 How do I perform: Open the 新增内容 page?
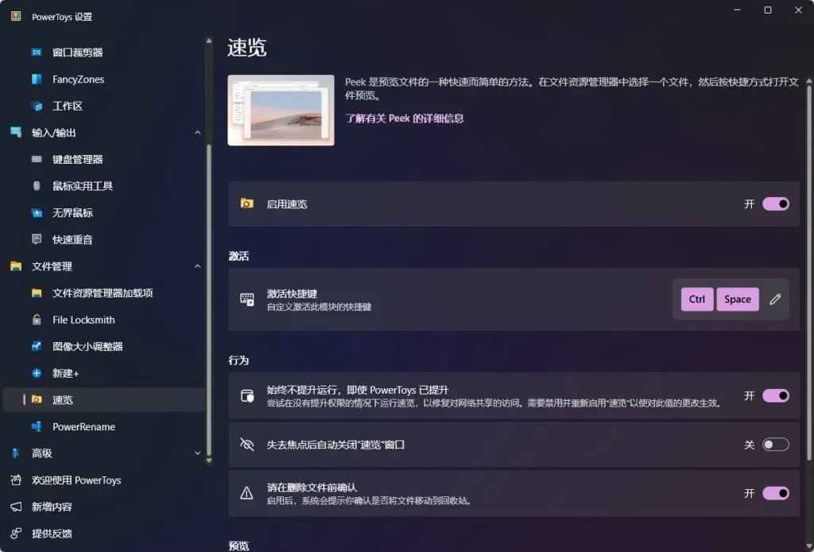click(104, 507)
